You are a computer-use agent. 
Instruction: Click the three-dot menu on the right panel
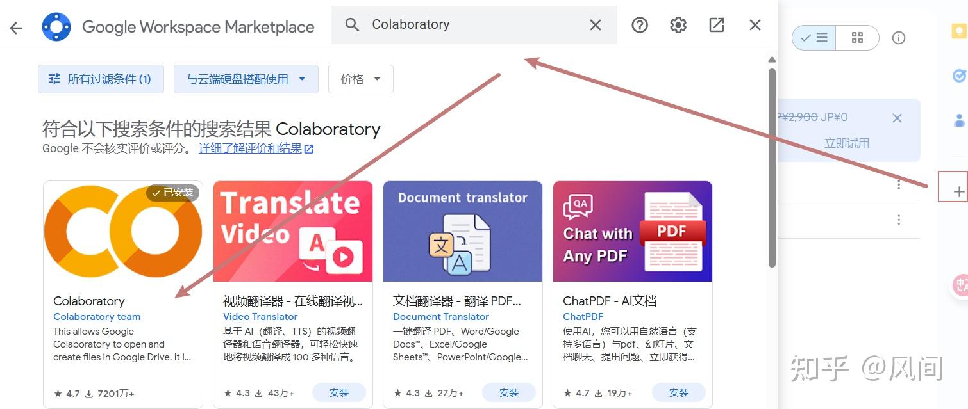899,184
